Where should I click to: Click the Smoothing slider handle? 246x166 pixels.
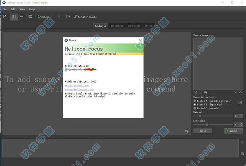coord(207,125)
